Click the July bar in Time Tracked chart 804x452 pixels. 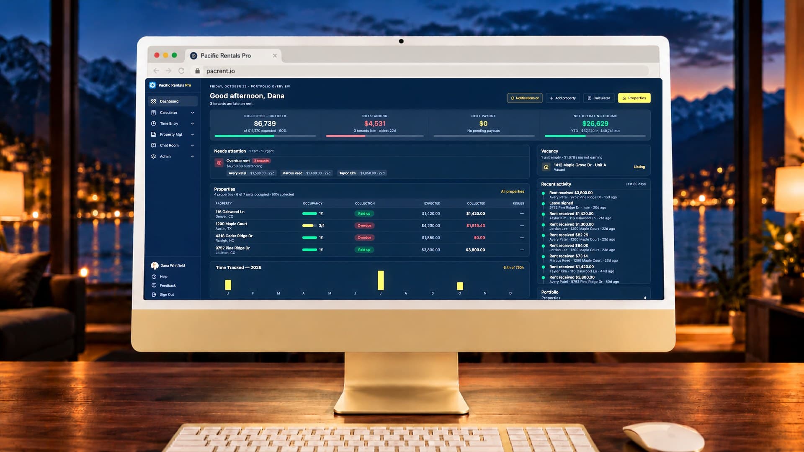381,280
